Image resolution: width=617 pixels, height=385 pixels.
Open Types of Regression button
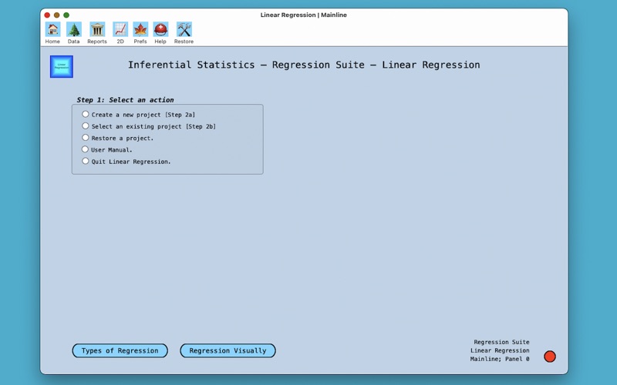[x=120, y=350]
